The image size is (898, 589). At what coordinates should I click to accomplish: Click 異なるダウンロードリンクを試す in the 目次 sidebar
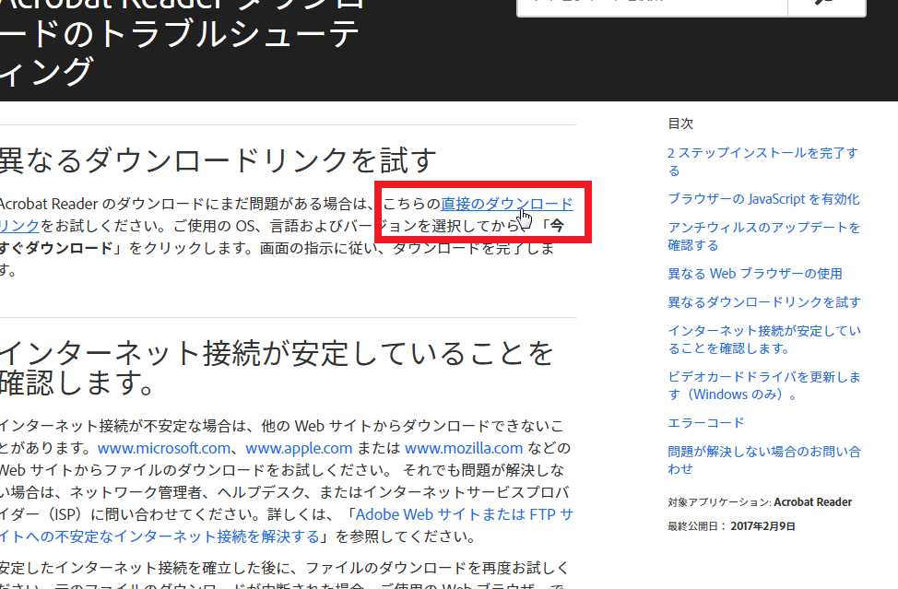763,302
